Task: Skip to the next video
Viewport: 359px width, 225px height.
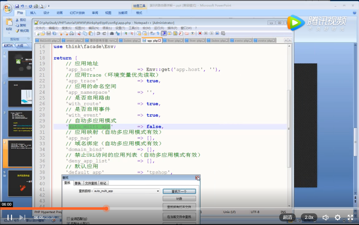Action: pyautogui.click(x=22, y=217)
